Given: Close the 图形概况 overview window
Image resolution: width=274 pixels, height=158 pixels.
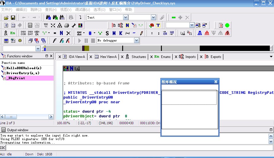Looking at the screenshot, I should 216,82.
